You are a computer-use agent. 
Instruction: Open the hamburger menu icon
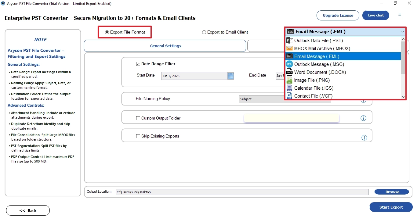click(400, 15)
